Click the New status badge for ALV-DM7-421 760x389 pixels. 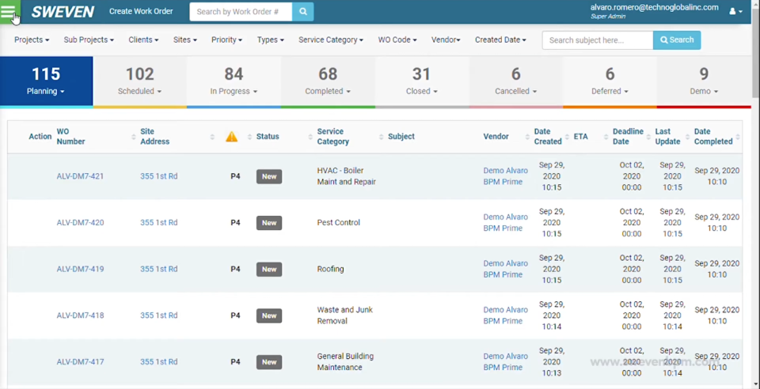point(269,176)
